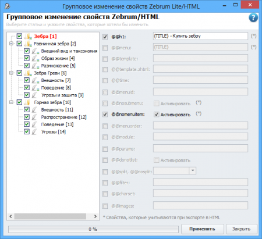The width and height of the screenshot is (262, 239).
Task: Click the 0 % progress bar
Action: point(93,229)
